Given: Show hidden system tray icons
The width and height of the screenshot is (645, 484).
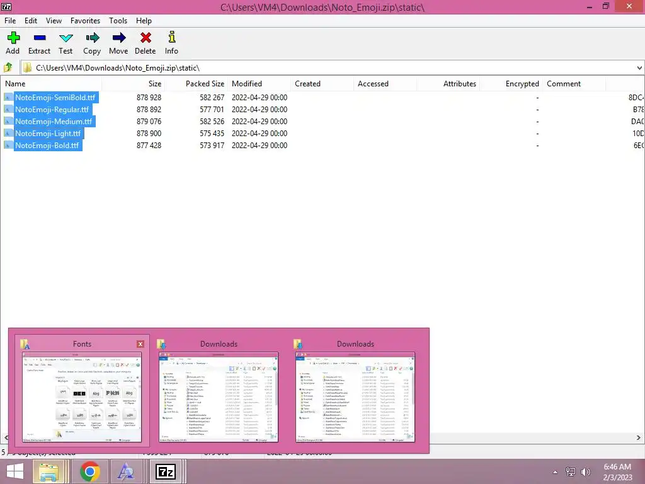Looking at the screenshot, I should tap(555, 472).
